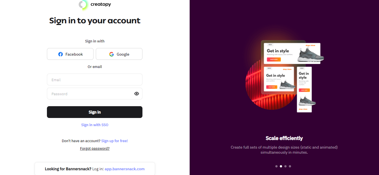Select the second carousel dot
The image size is (379, 175).
(x=281, y=166)
